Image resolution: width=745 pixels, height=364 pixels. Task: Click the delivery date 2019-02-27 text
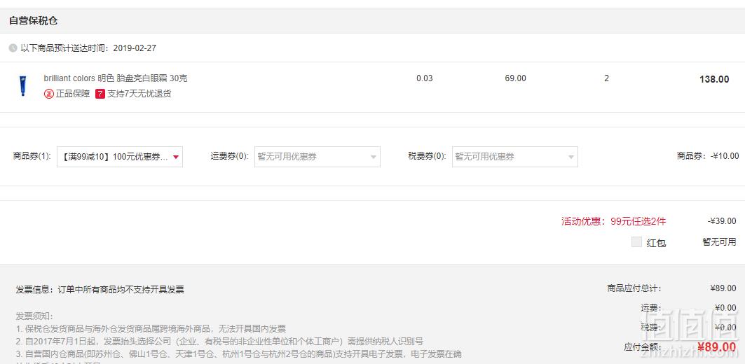click(x=135, y=48)
